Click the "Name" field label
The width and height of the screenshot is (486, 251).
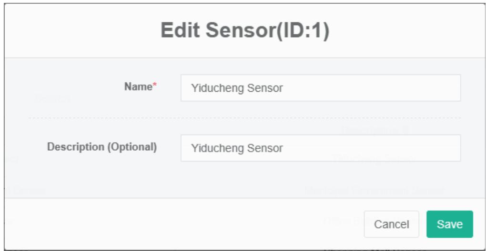coord(137,87)
